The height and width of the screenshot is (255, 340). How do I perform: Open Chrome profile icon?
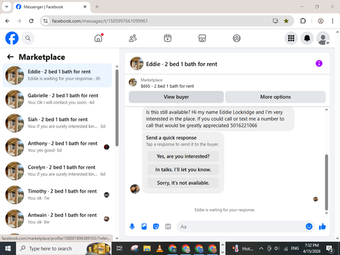click(320, 21)
